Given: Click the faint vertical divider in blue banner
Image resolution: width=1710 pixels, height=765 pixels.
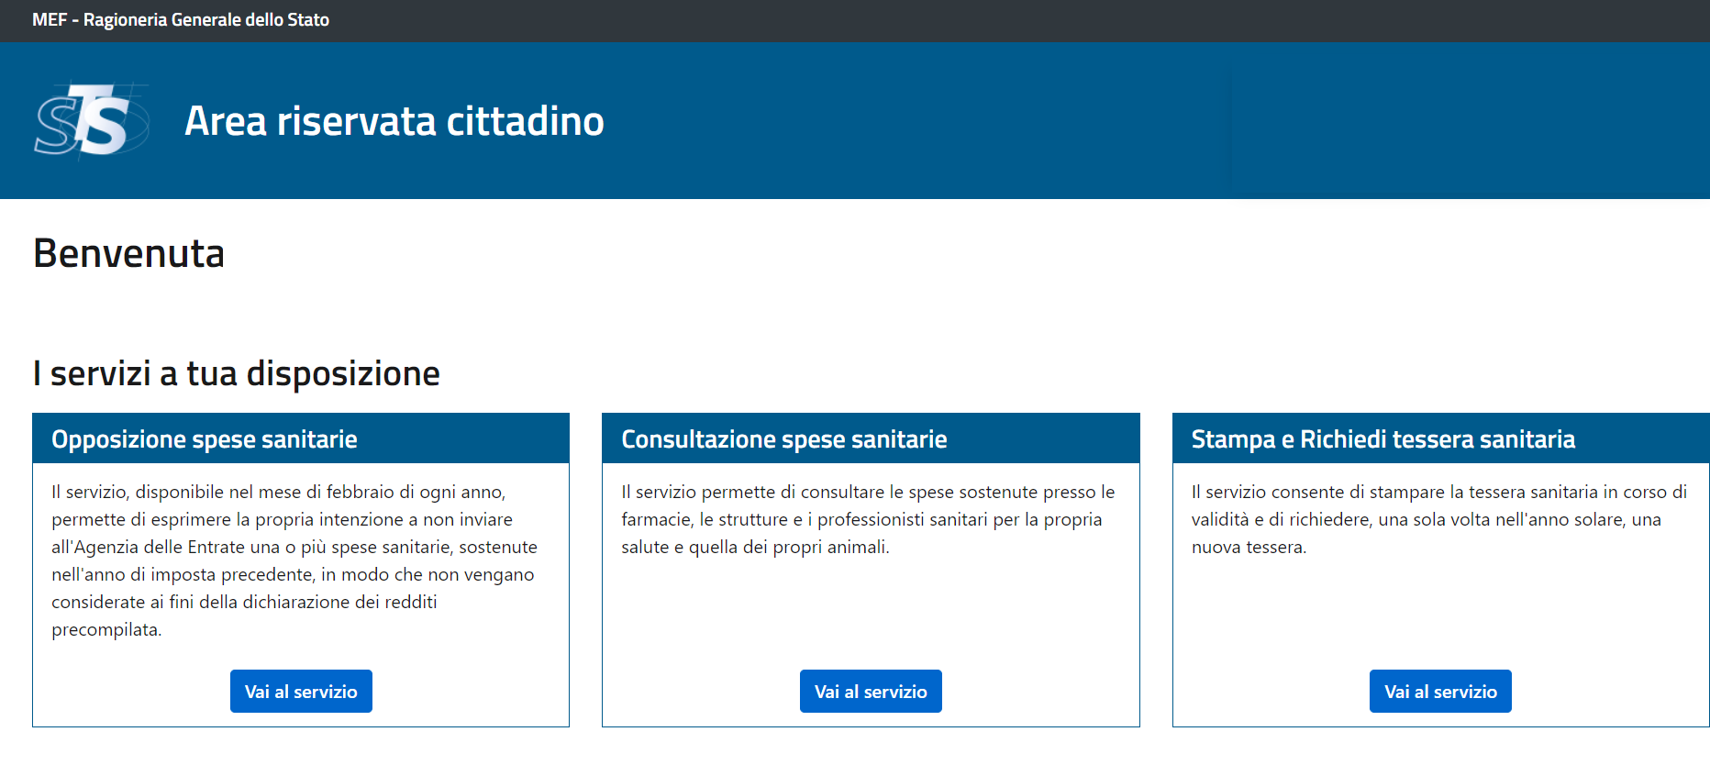Looking at the screenshot, I should click(1229, 121).
